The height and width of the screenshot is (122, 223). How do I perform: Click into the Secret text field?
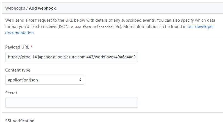pos(71,103)
